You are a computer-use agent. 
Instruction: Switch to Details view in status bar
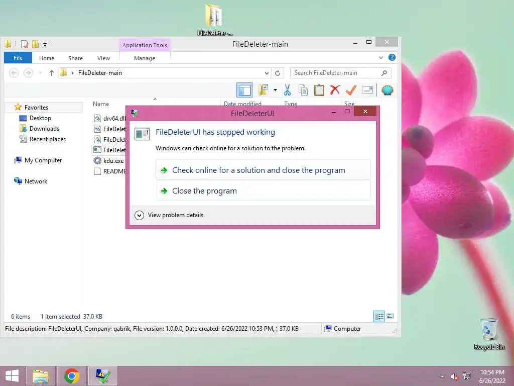click(x=379, y=317)
